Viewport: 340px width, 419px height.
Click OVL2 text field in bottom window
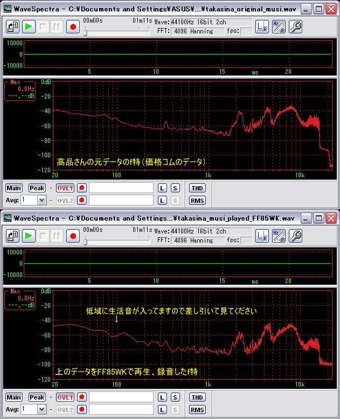pyautogui.click(x=121, y=409)
